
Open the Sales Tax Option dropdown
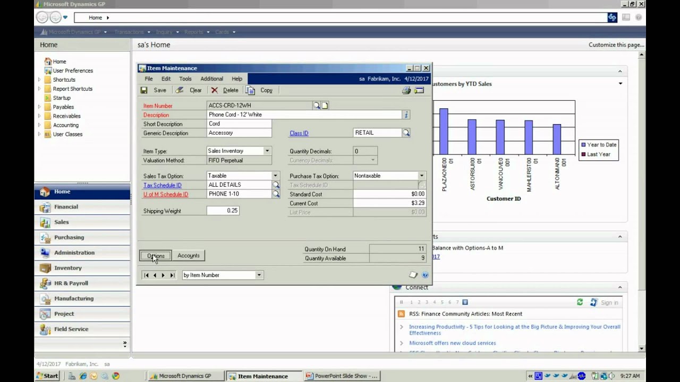coord(275,176)
